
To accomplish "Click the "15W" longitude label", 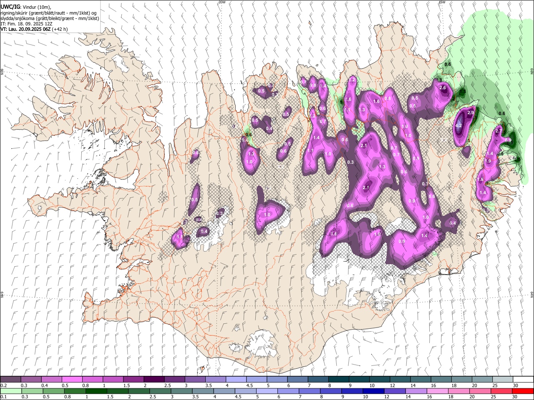I will click(442, 2).
